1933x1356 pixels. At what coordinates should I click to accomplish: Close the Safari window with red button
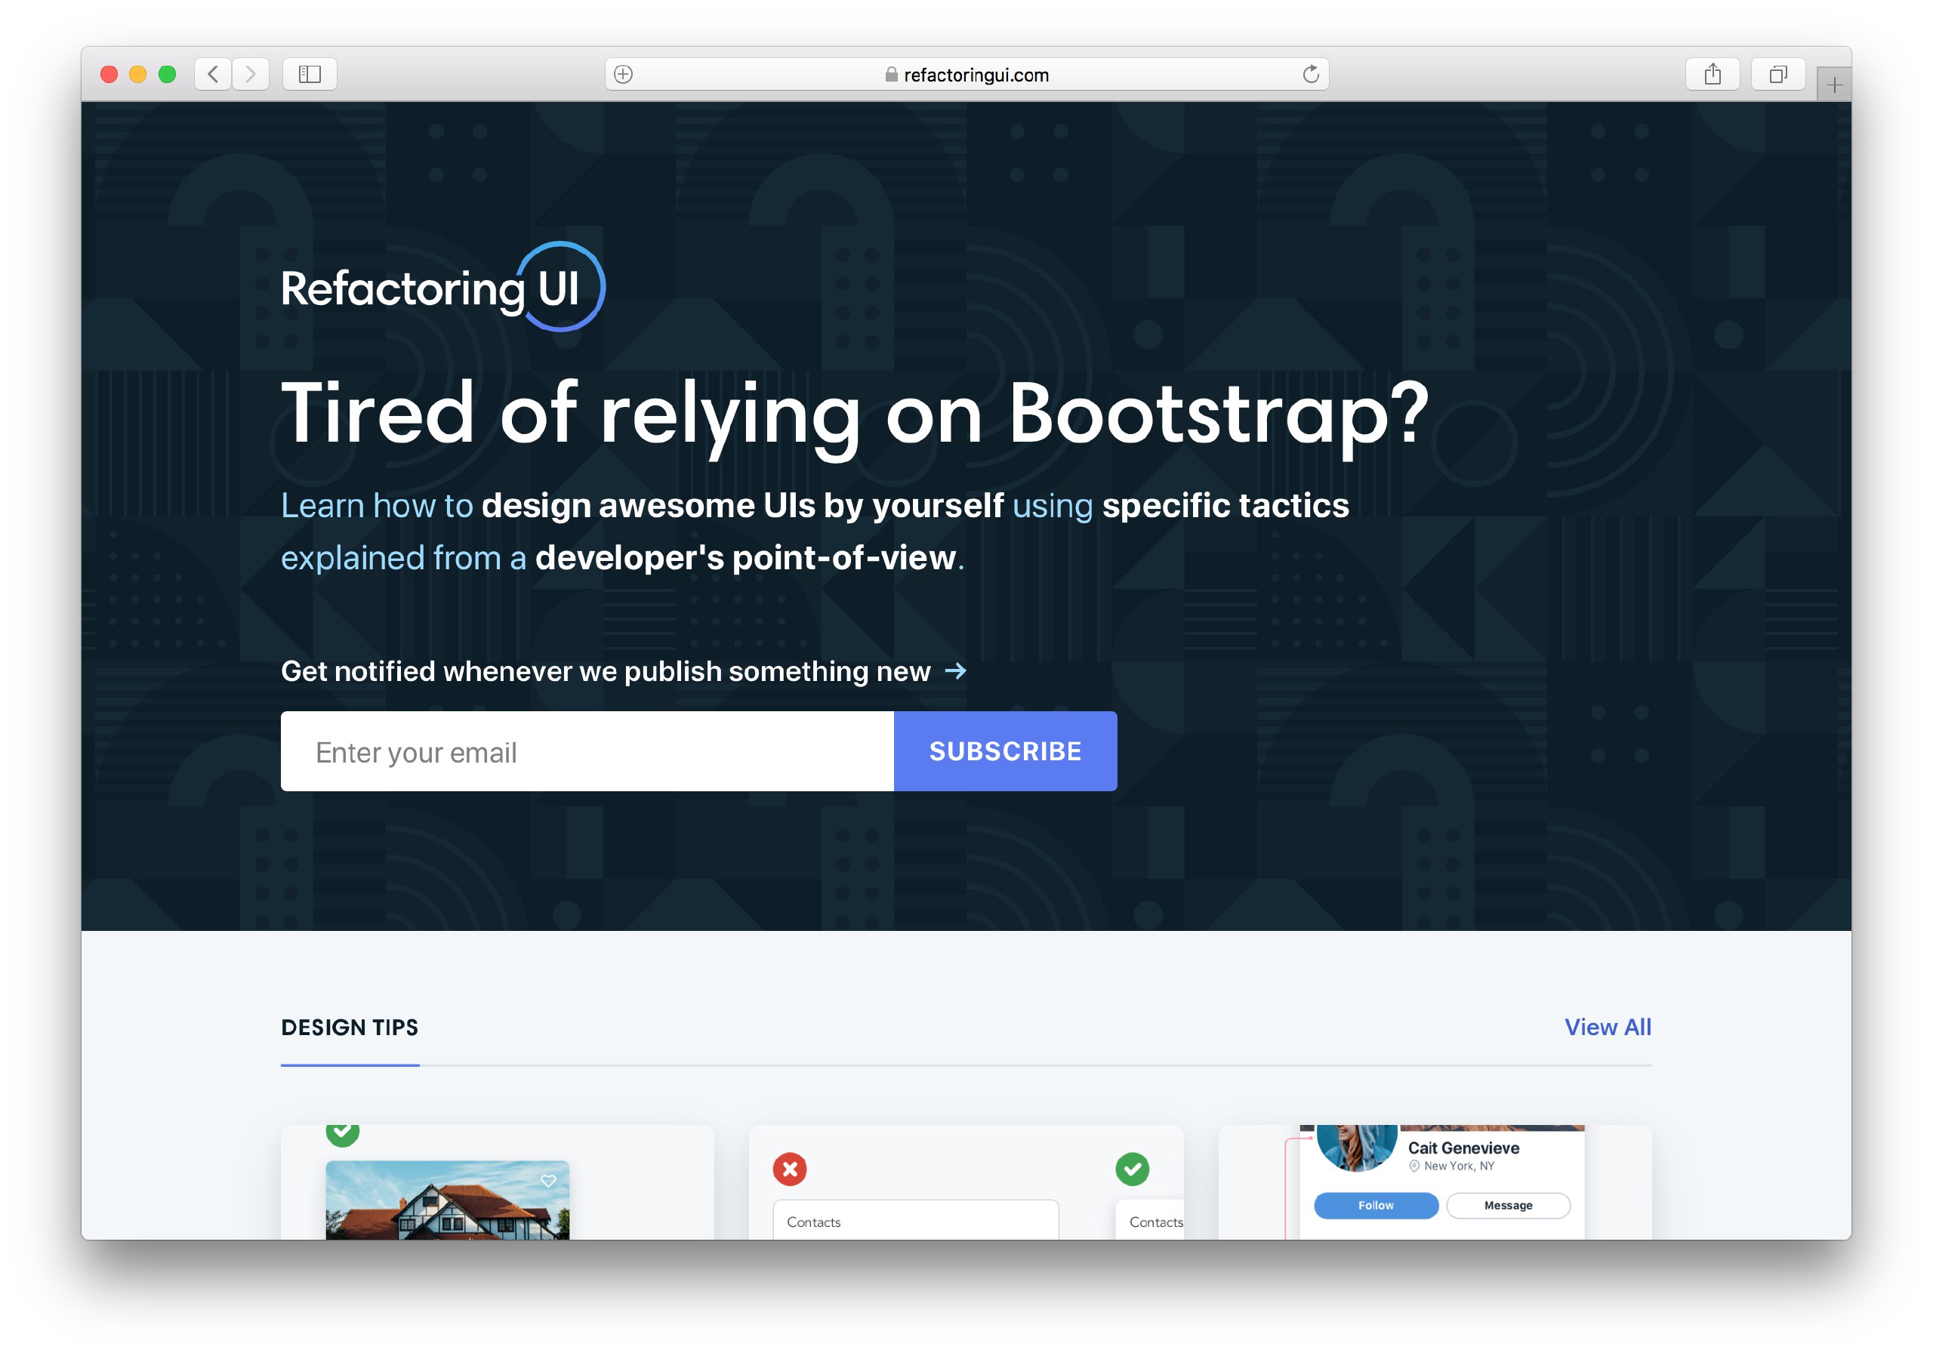pos(109,74)
